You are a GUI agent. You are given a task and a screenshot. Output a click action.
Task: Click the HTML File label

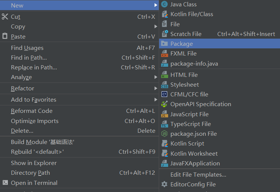[184, 75]
